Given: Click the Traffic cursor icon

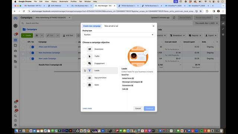Looking at the screenshot, I should [90, 56].
